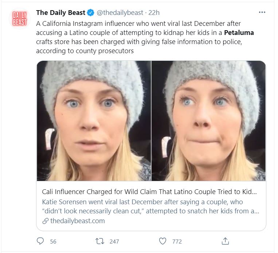Screen dimensions: 278x253
Task: Click the 56 replies count
Action: point(53,241)
